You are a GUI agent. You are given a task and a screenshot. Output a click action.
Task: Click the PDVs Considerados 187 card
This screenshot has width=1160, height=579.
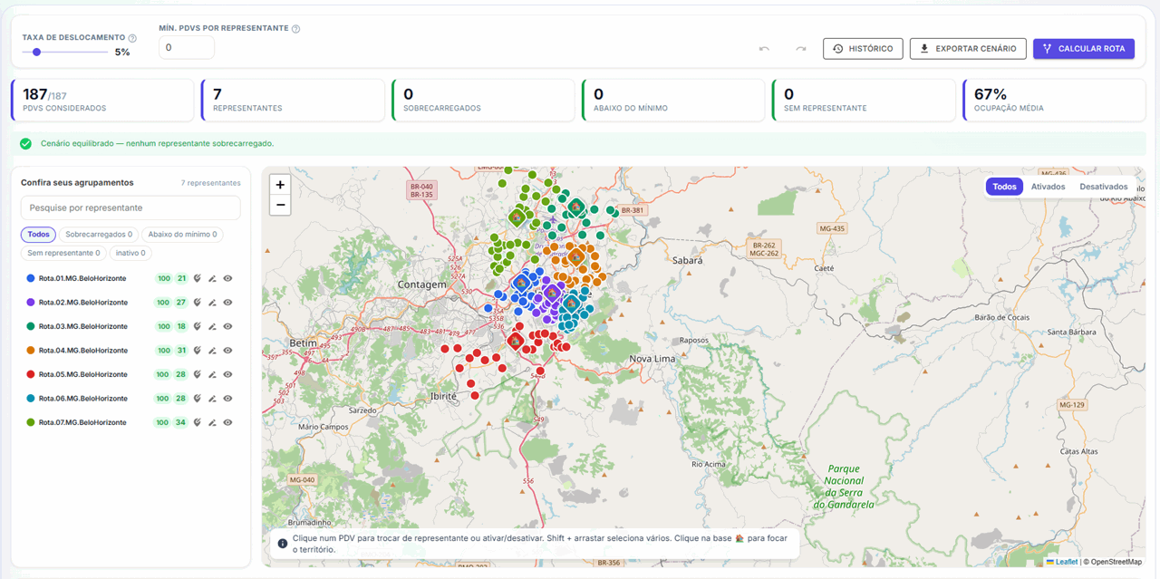point(102,100)
